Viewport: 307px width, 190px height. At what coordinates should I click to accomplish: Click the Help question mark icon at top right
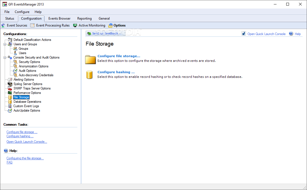(291, 33)
